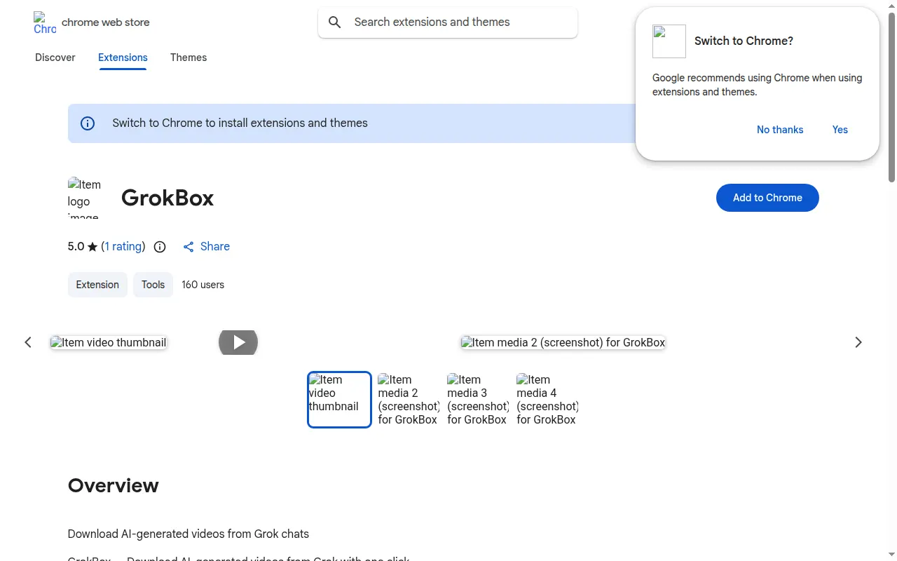Screen dimensions: 897x561
Task: Click the Overview heading
Action: tap(114, 485)
